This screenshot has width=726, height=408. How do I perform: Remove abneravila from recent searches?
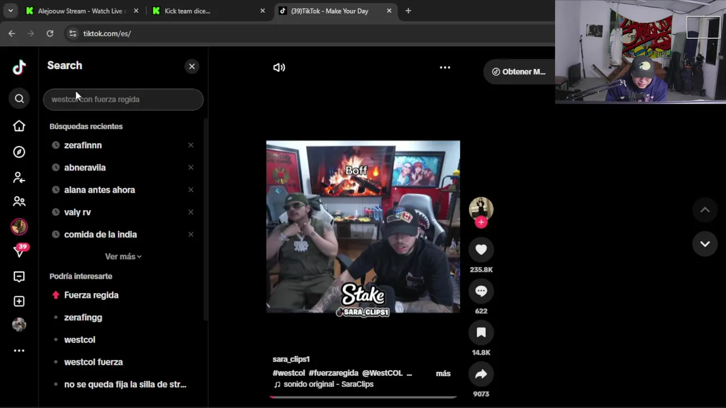[x=191, y=167]
